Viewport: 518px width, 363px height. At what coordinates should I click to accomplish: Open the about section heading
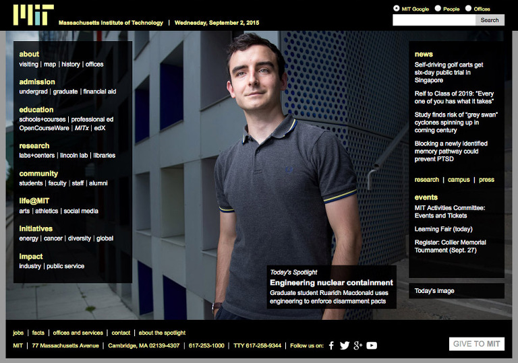29,54
